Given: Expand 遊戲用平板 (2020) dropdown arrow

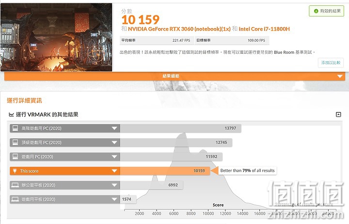Looking at the screenshot, I should 114,199.
